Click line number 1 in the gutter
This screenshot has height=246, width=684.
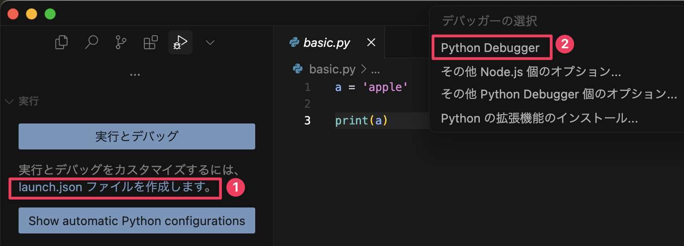pos(308,87)
